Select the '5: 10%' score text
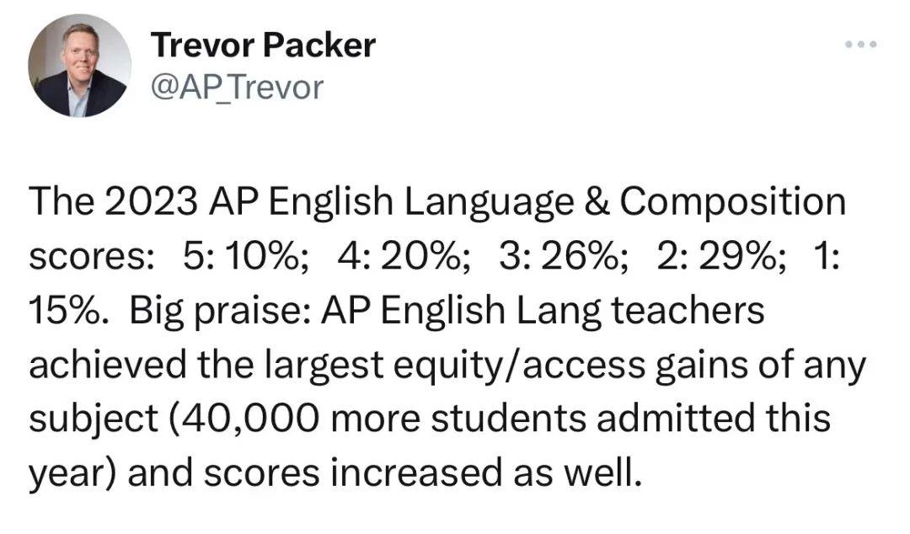The image size is (910, 534). click(246, 255)
